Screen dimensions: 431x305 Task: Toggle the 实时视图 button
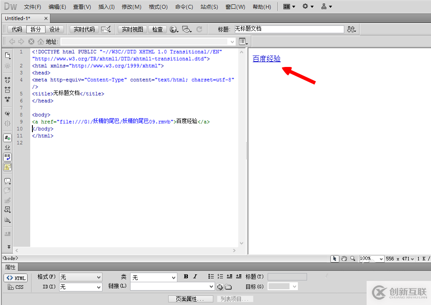(x=132, y=29)
